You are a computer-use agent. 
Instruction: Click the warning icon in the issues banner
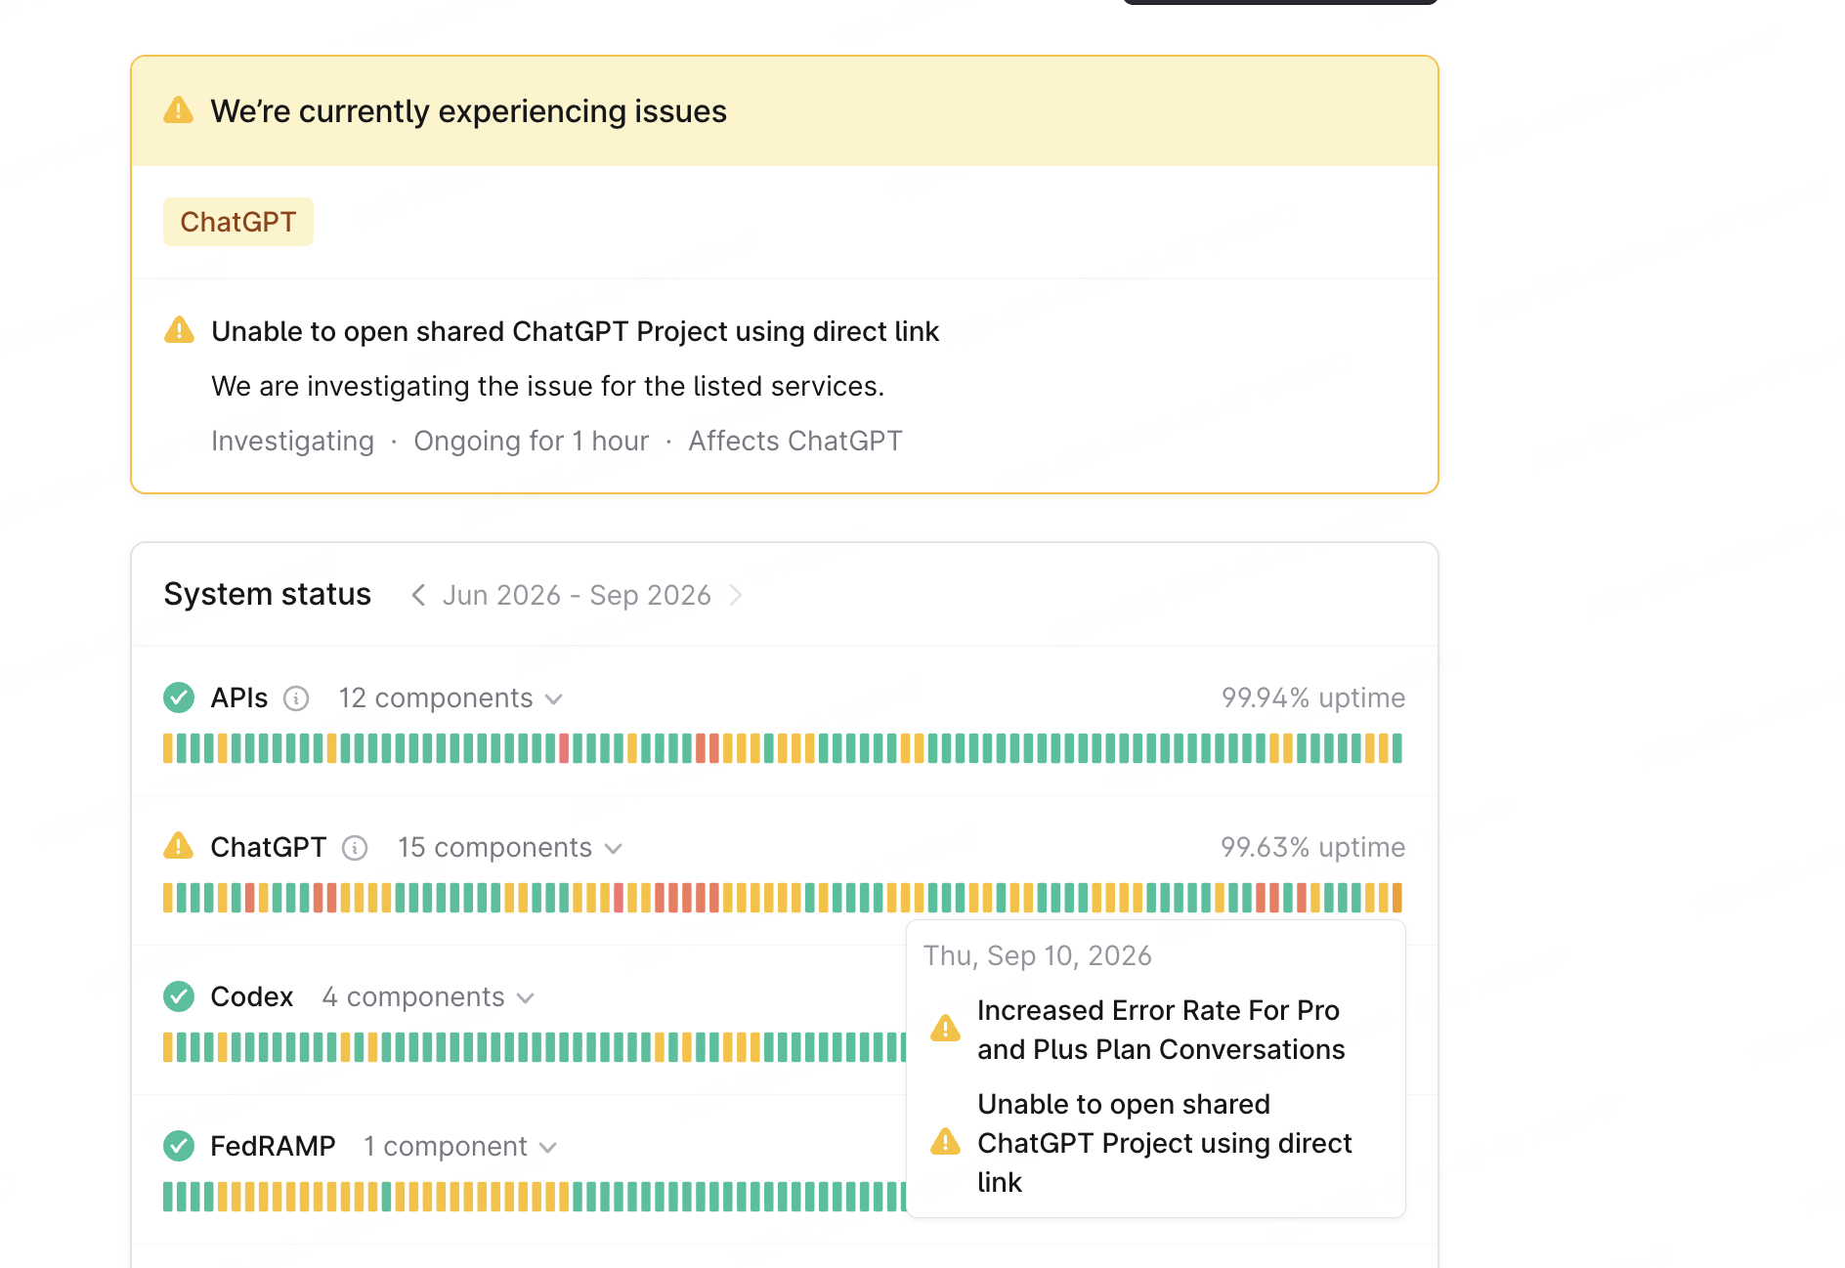[x=179, y=110]
